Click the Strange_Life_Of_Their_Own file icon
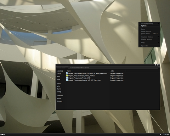This screenshot has width=170, height=136. (67, 80)
